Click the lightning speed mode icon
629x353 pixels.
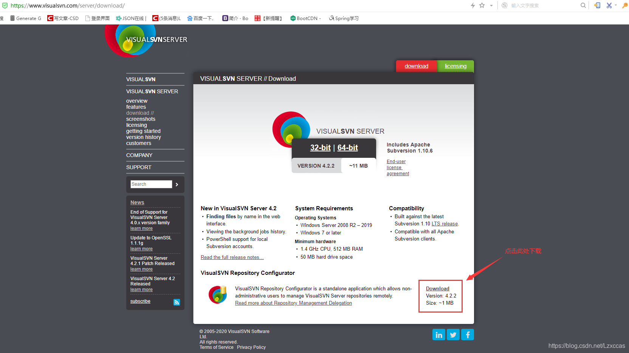(473, 5)
